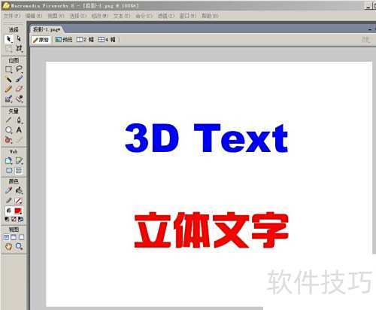Open the 窗口 (Window) menu
Image resolution: width=376 pixels, height=310 pixels.
tap(188, 16)
